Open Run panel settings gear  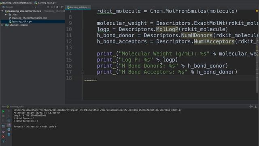pos(251,107)
